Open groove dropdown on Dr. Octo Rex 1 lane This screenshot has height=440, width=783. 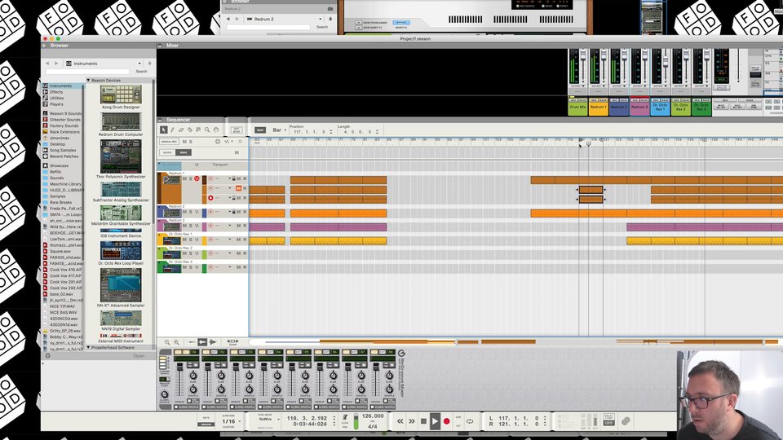(x=230, y=240)
